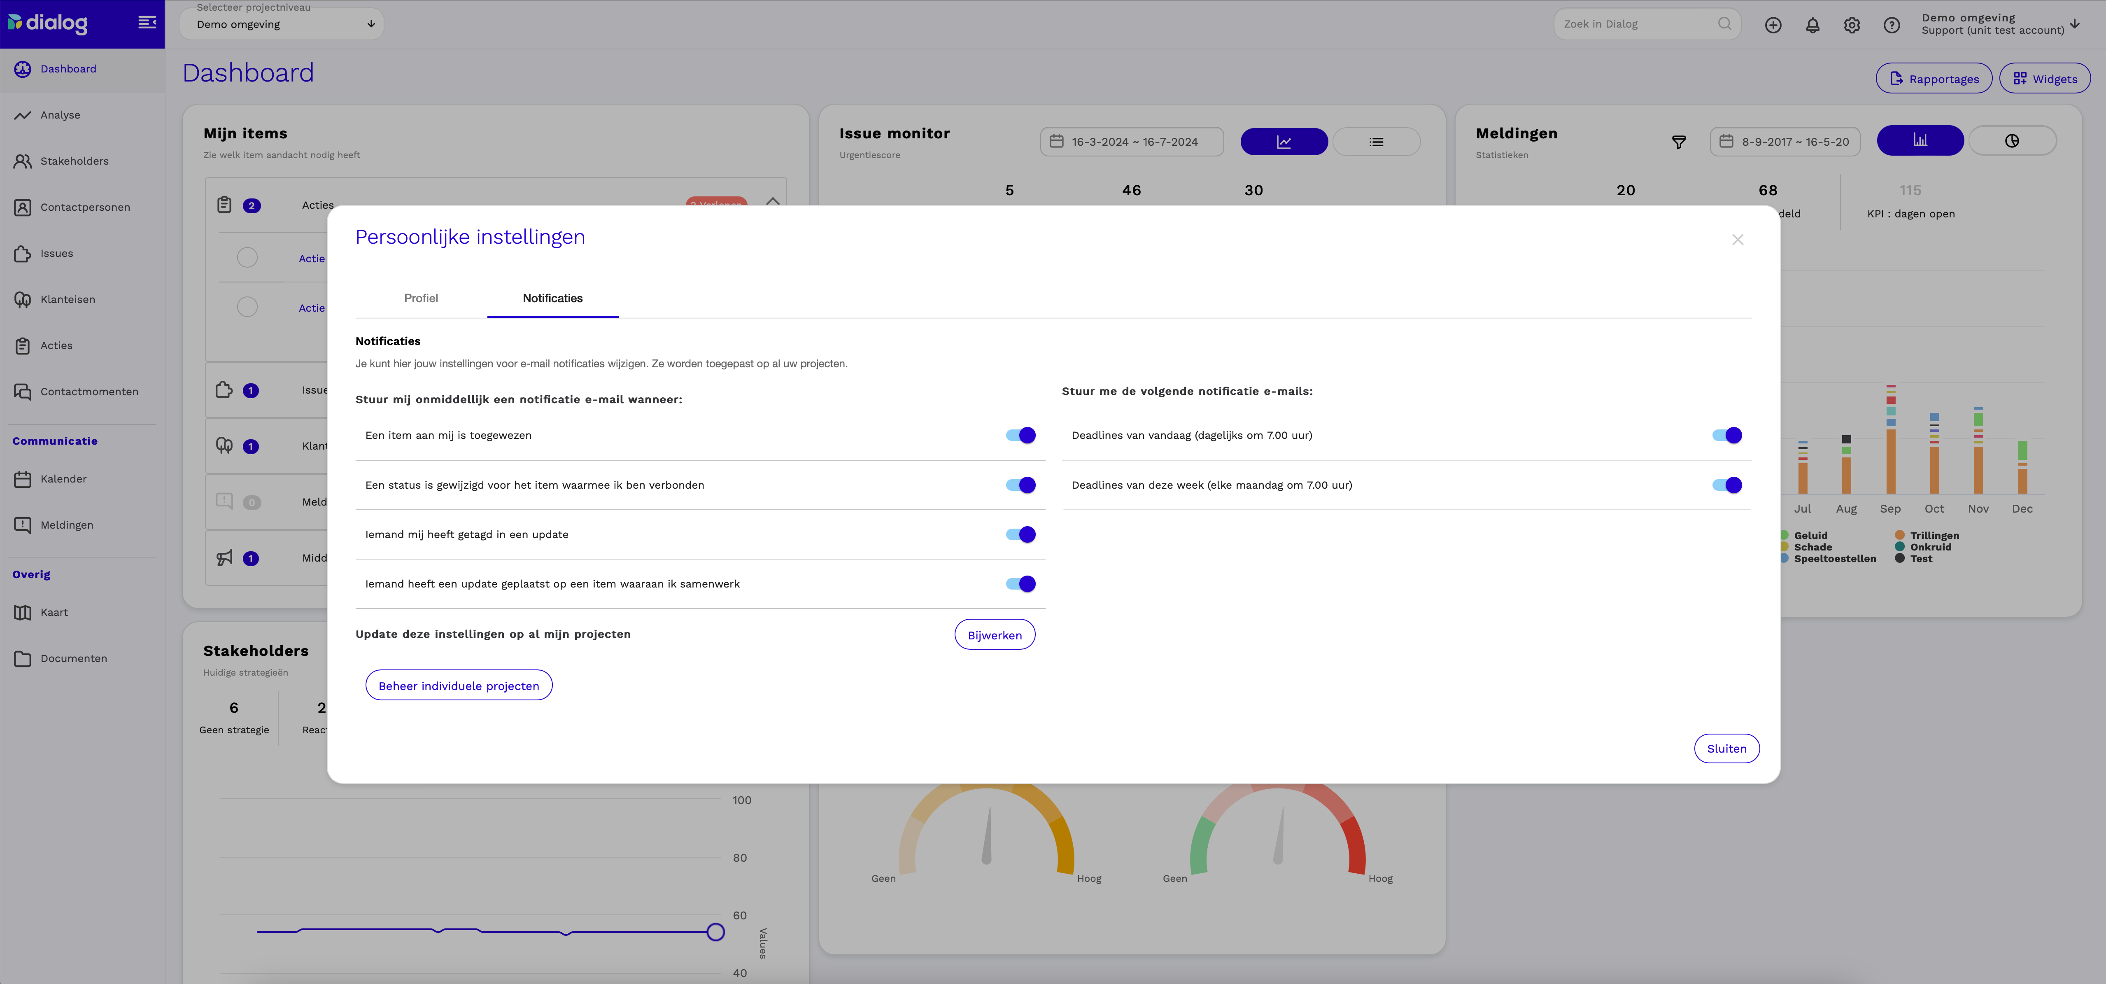
Task: Click Beheer individuele projecten button
Action: click(459, 686)
